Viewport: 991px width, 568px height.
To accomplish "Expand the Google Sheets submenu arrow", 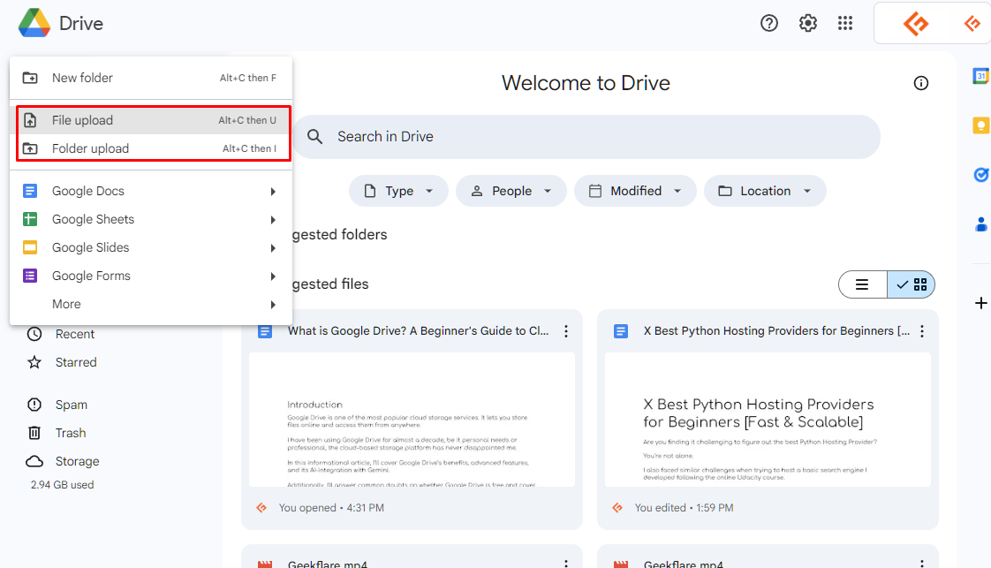I will pyautogui.click(x=273, y=220).
